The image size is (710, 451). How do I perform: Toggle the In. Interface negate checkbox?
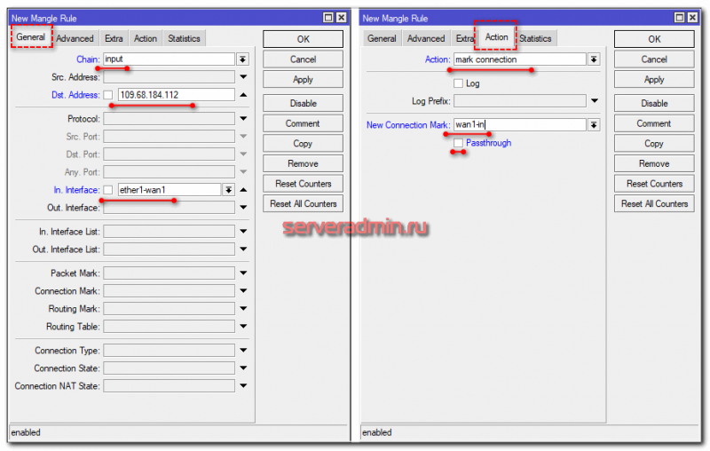(107, 190)
